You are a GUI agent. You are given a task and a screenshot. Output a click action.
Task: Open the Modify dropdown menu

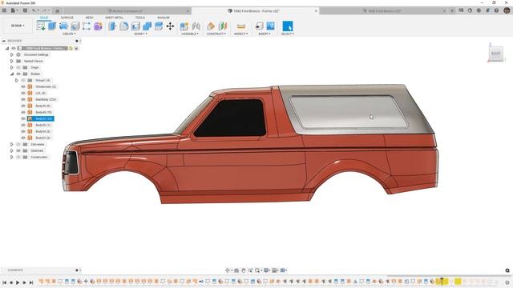pyautogui.click(x=141, y=34)
